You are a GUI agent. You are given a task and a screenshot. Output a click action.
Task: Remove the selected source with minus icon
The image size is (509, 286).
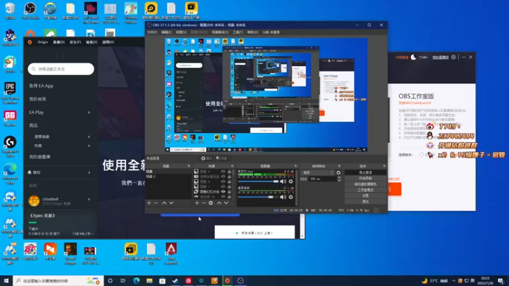204,203
